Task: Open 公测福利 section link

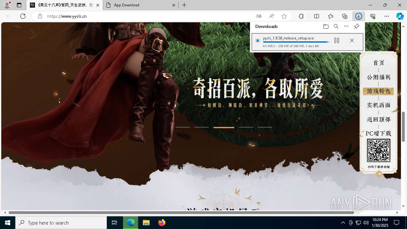Action: (x=378, y=77)
